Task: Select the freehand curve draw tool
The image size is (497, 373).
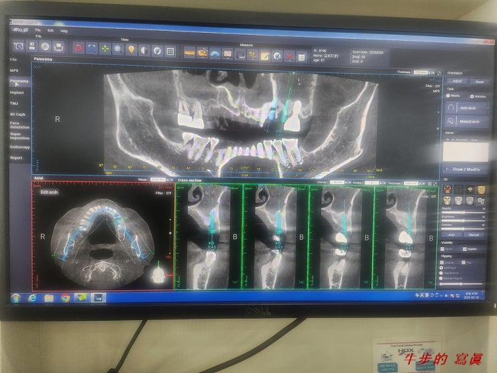Action: [252, 55]
